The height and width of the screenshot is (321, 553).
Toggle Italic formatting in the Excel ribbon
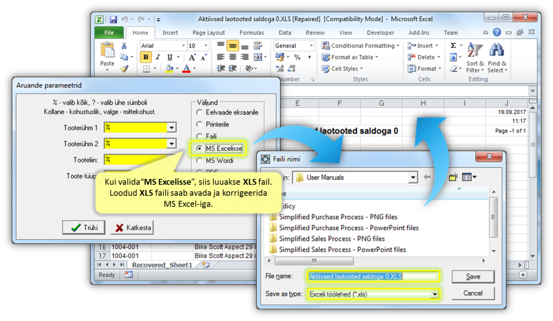tap(157, 57)
